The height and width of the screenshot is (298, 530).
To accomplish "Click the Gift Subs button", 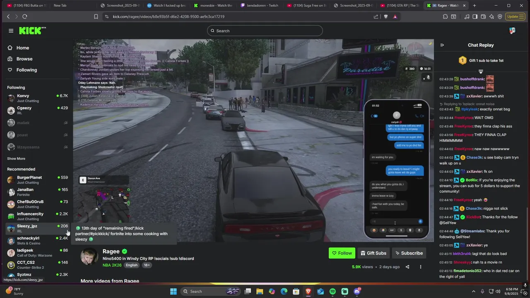I will click(373, 253).
